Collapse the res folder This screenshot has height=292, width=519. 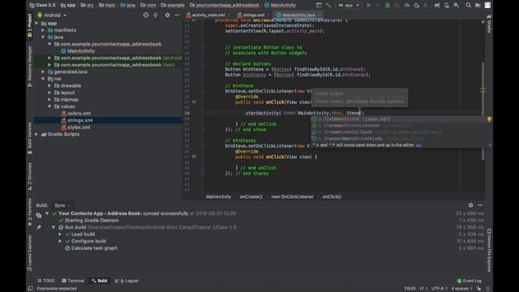43,79
